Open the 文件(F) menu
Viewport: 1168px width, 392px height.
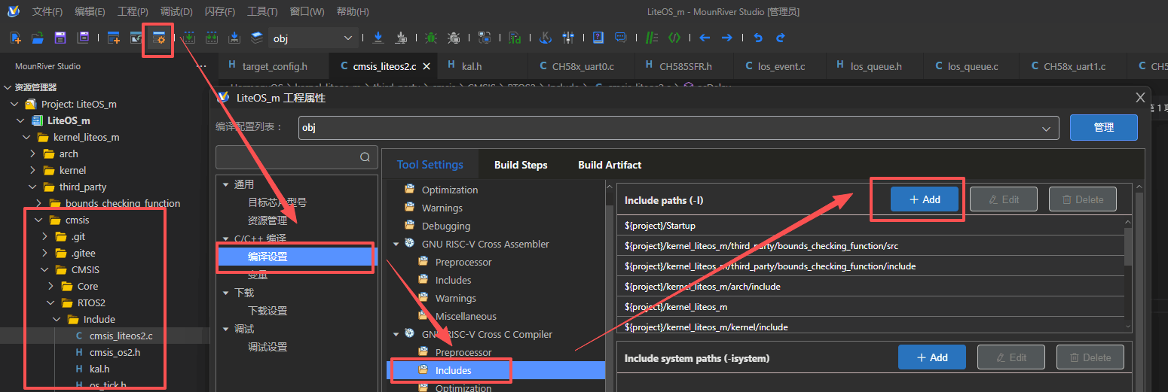47,11
